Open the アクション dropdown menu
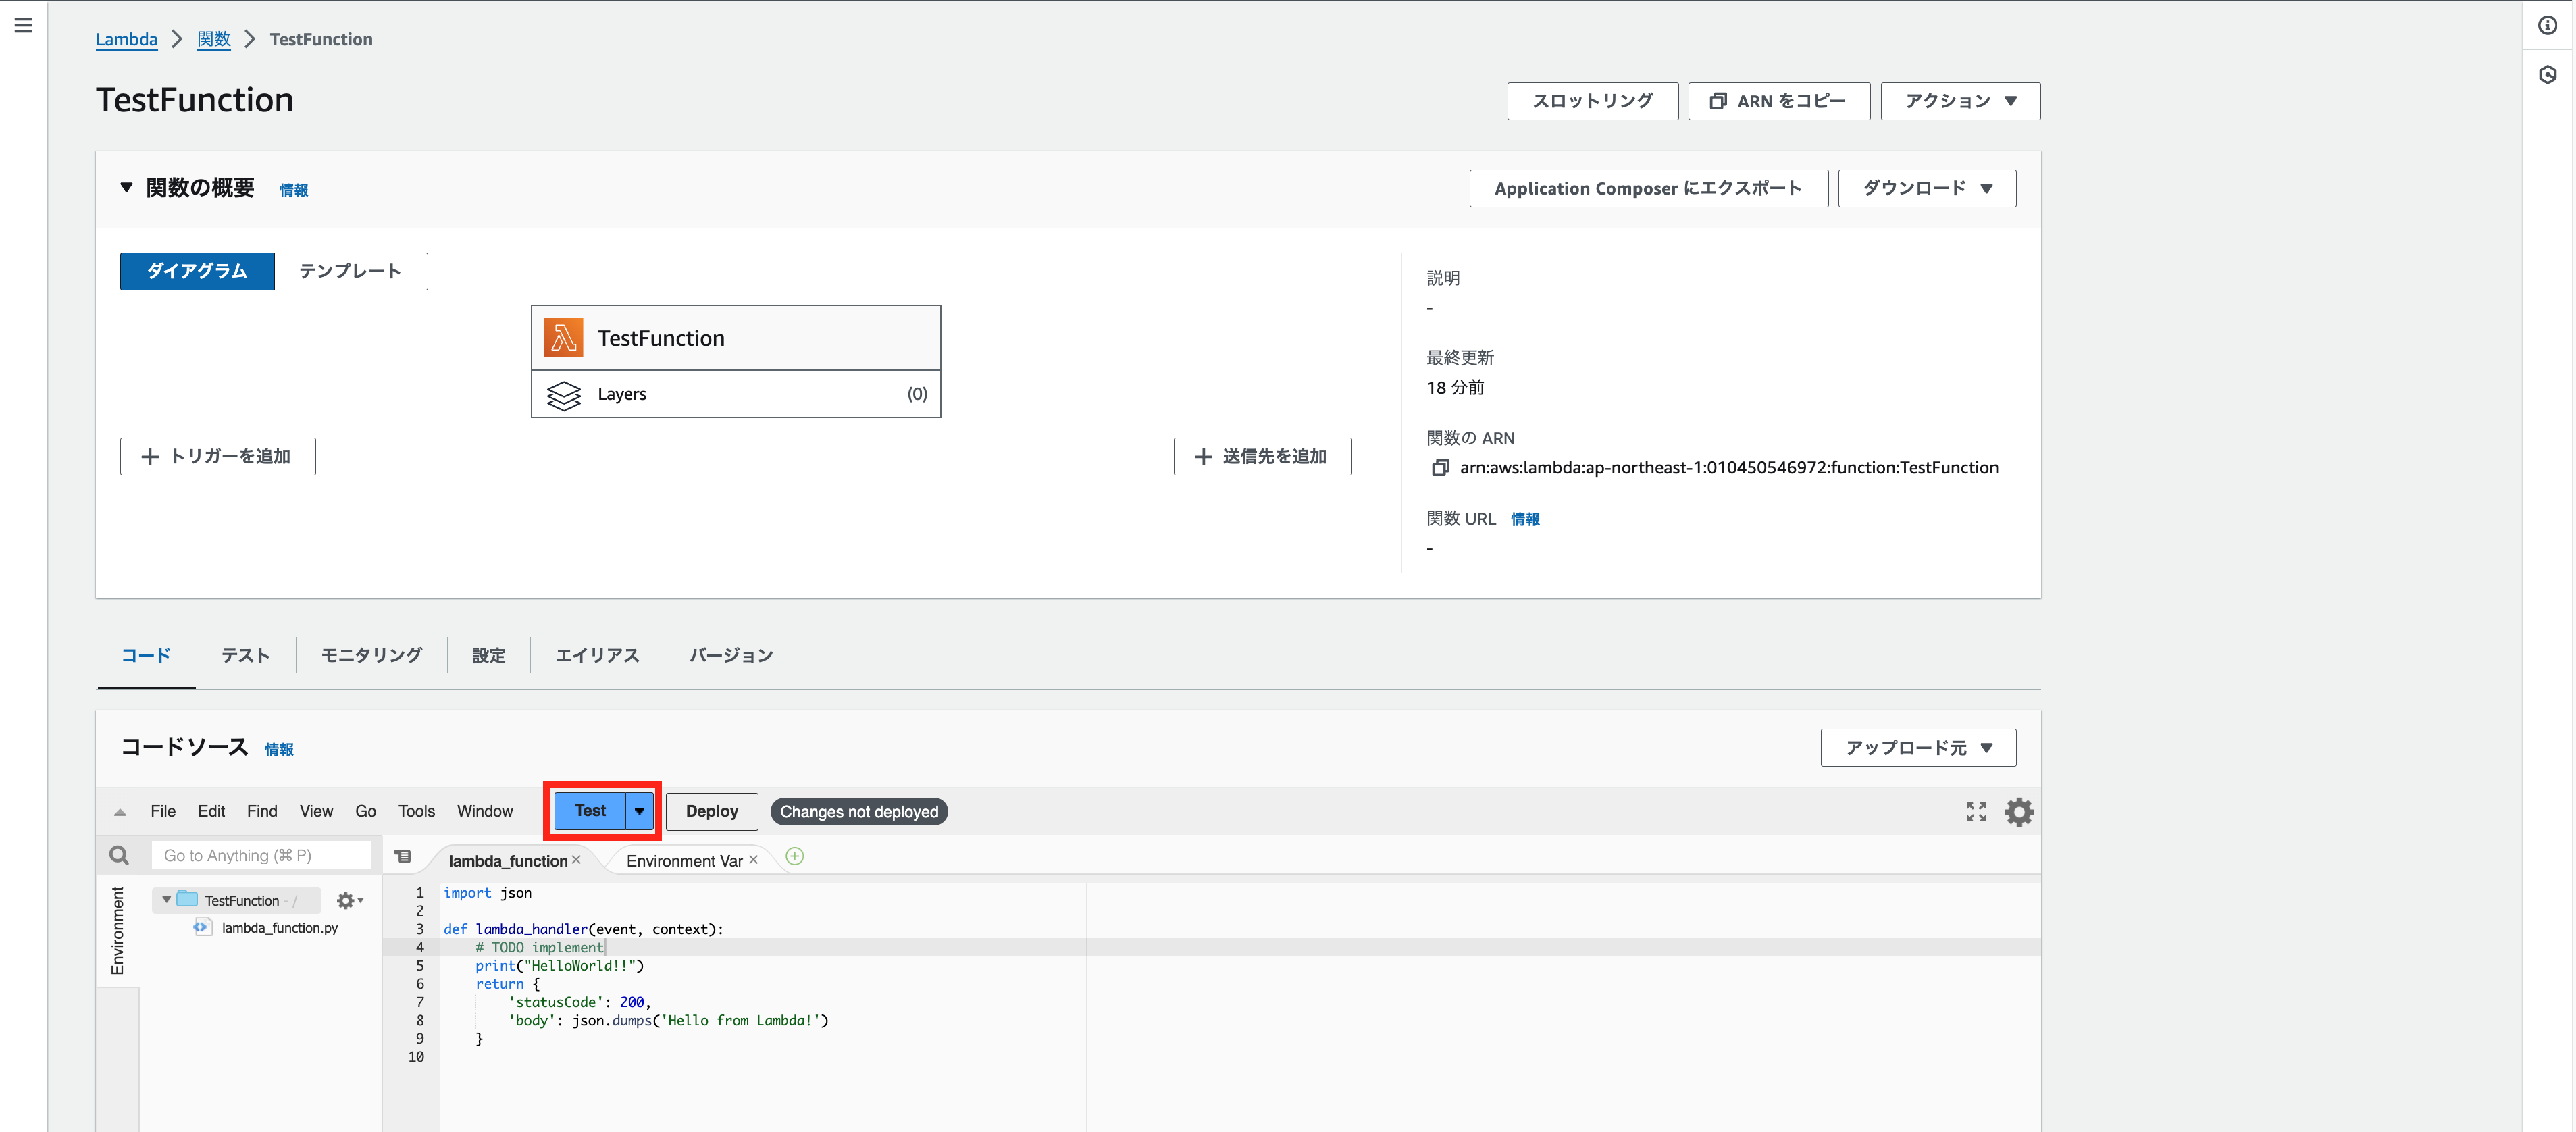Screen dimensions: 2576x1132 [x=1959, y=101]
